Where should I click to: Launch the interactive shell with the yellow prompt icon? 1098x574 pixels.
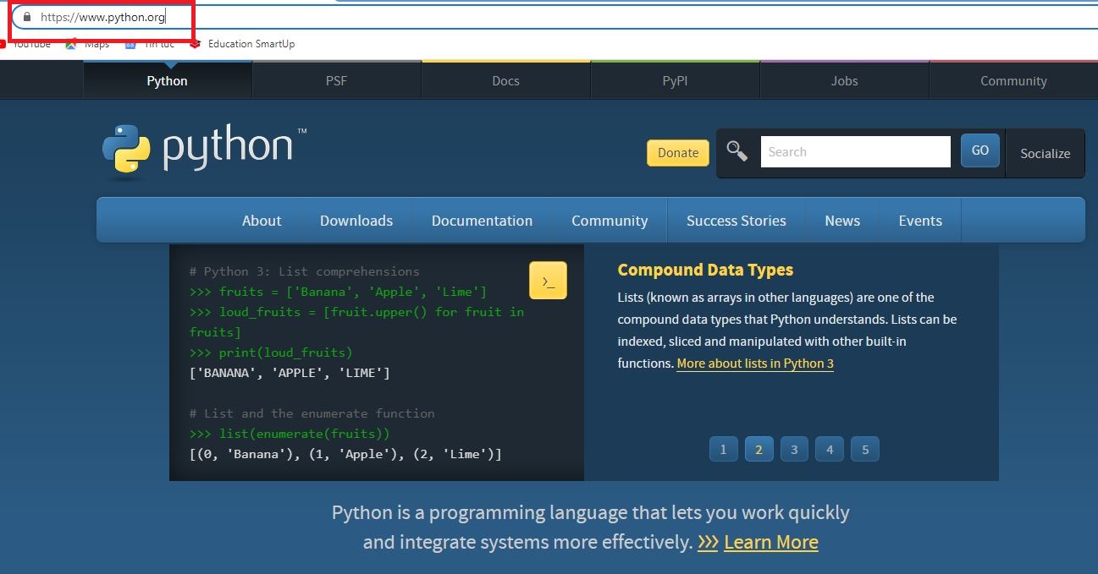coord(548,281)
